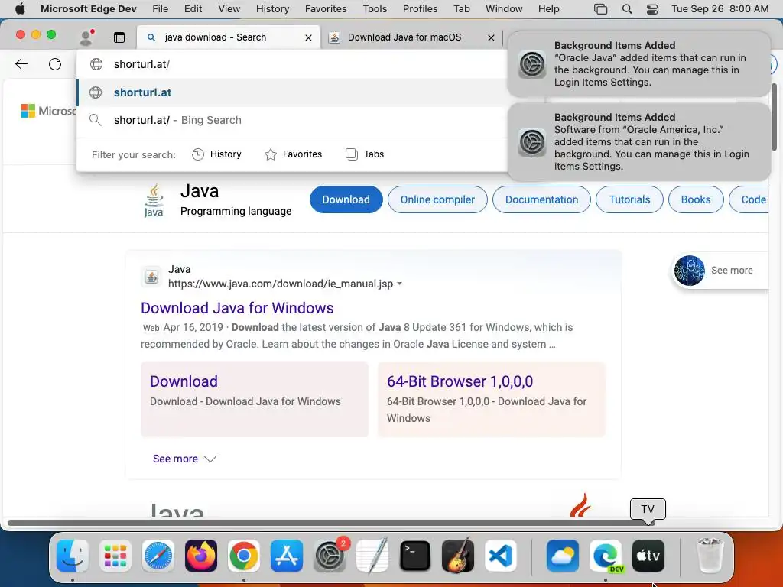Open the See more side card thumbnail
783x587 pixels.
coord(689,271)
